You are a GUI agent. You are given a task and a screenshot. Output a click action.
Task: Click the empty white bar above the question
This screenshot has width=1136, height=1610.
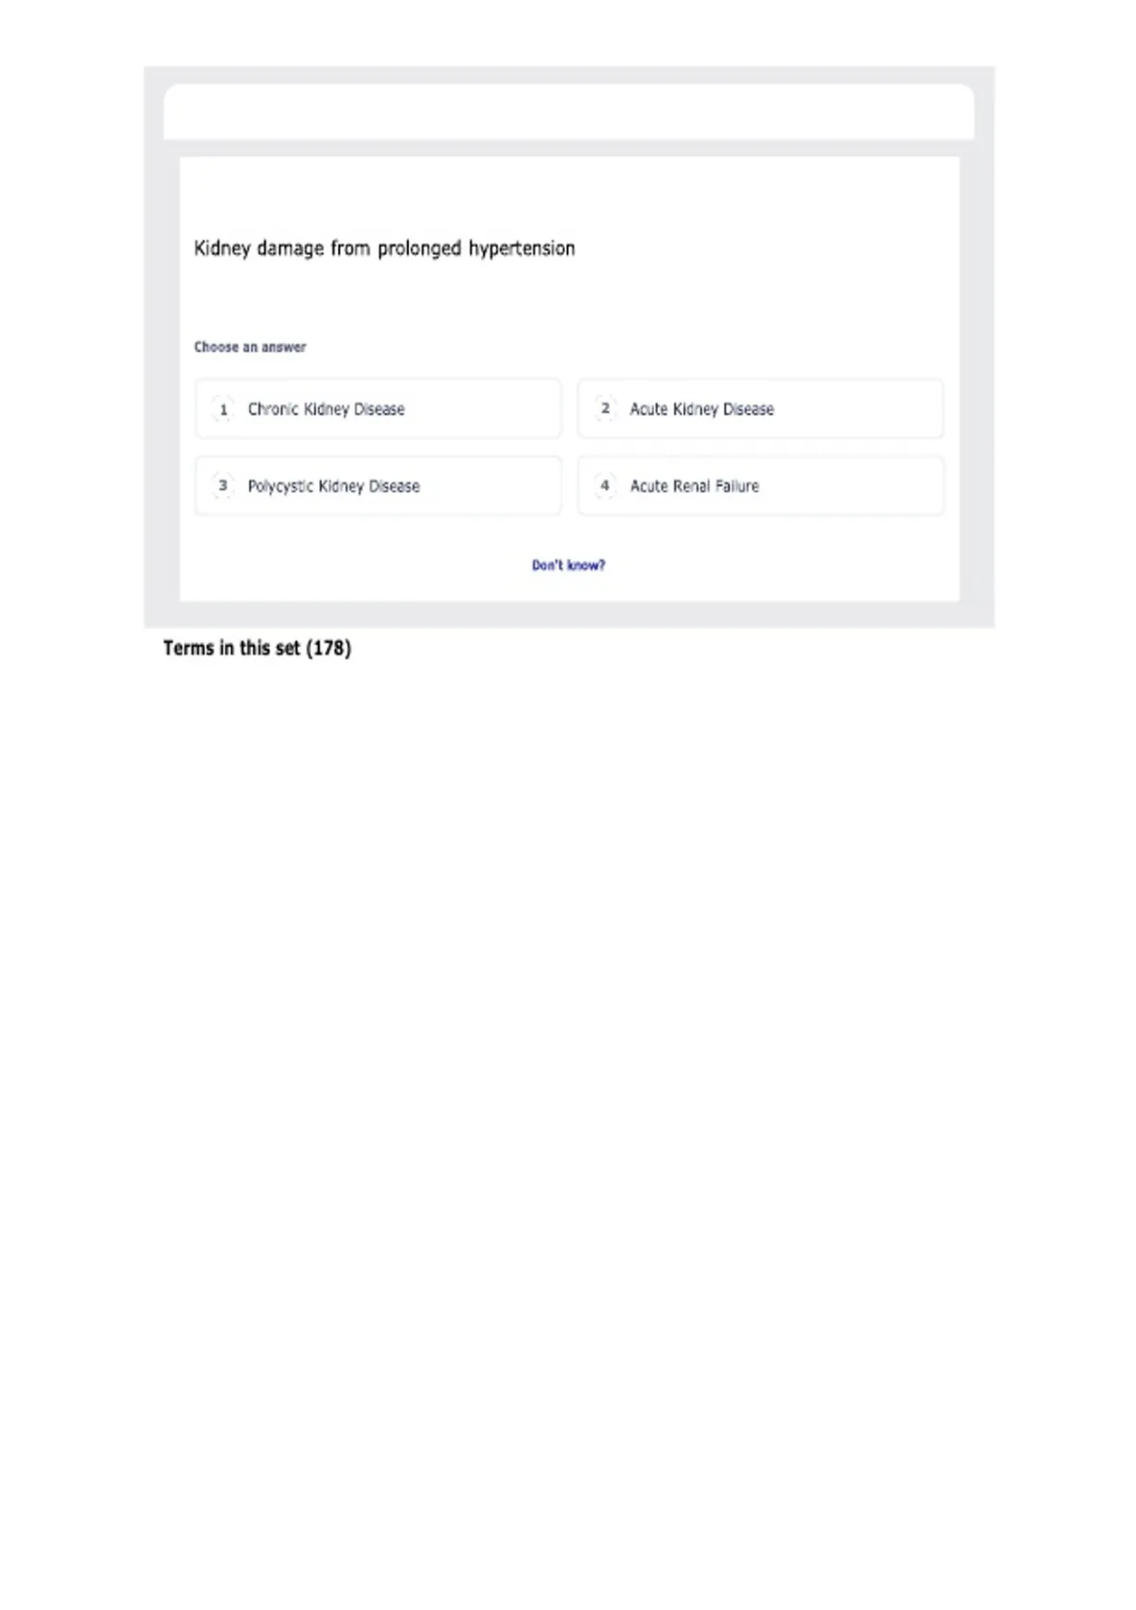click(569, 112)
